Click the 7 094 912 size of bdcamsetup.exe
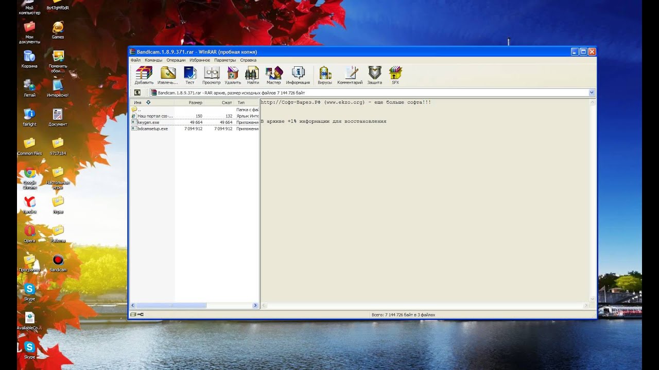 [x=194, y=128]
